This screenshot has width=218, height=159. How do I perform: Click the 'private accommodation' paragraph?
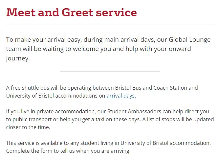pos(110,119)
